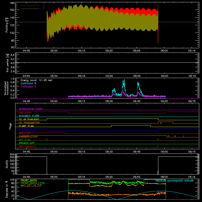The height and width of the screenshot is (202, 202).
Task: Click the yellow FLARE_FLAG label
Action: 26,126
